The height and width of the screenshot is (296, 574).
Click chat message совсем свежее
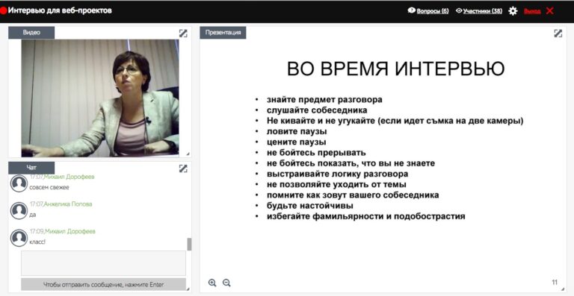click(x=49, y=187)
